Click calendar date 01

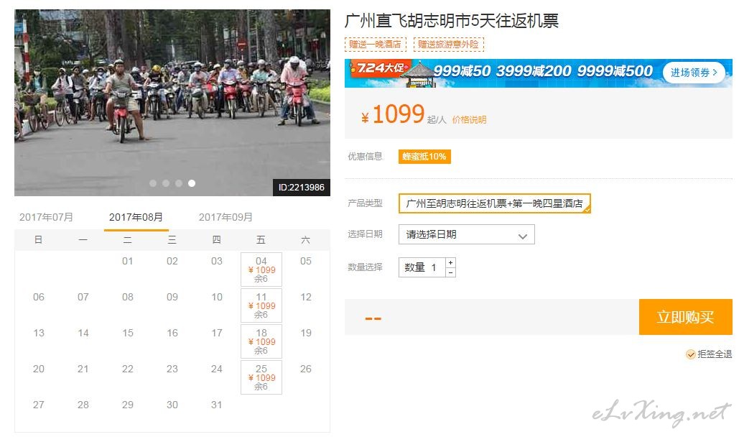pyautogui.click(x=127, y=261)
